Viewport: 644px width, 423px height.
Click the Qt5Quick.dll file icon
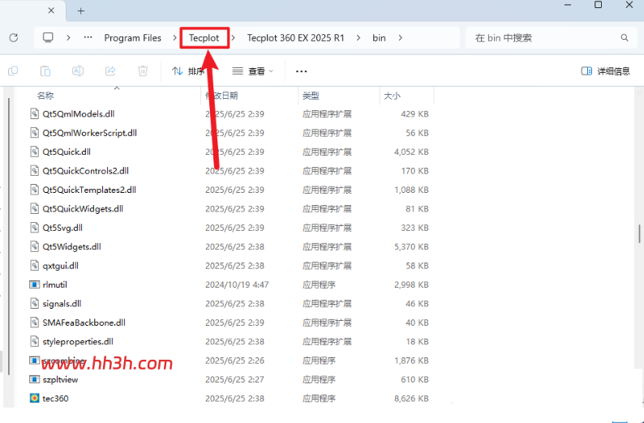click(35, 152)
